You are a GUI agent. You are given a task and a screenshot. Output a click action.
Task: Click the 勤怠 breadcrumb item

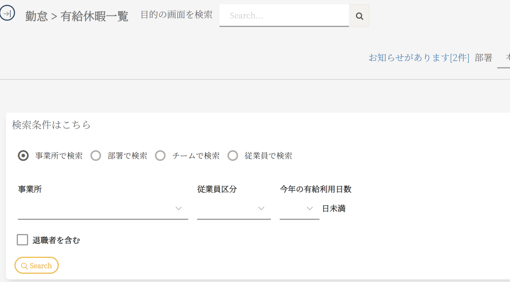[36, 16]
